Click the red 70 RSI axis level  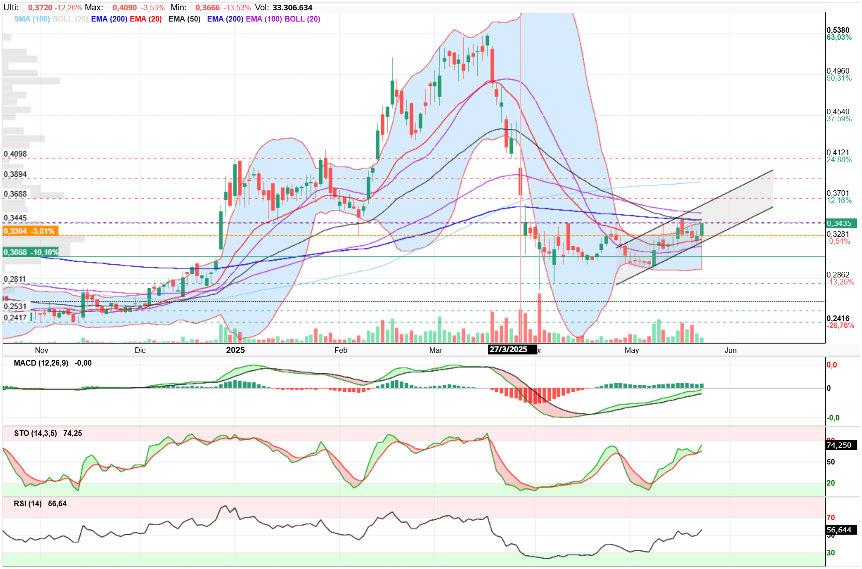click(x=831, y=518)
